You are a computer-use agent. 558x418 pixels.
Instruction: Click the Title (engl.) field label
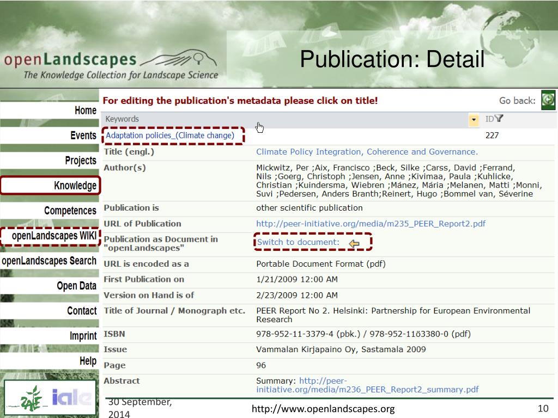[x=129, y=152]
